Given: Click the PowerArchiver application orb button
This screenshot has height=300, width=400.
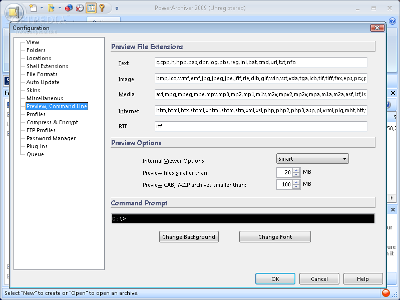Looking at the screenshot, I should coord(15,12).
